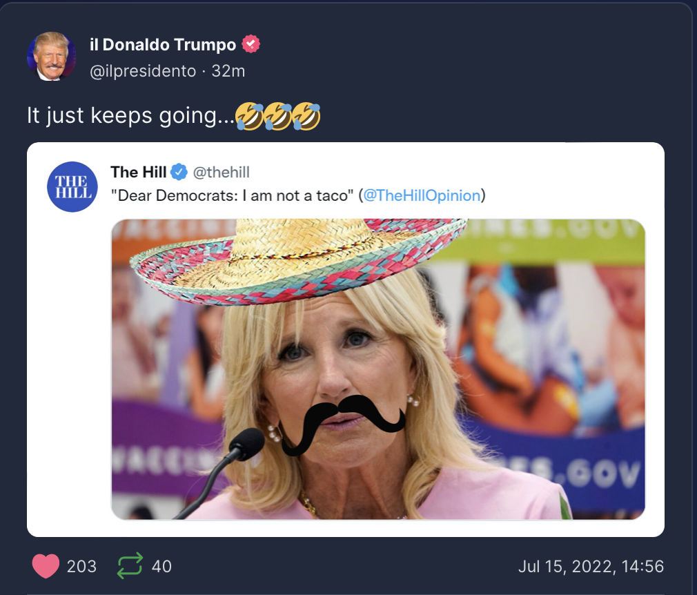Screen dimensions: 697x595
Task: Open the @TheHillOpinion mention link
Action: click(x=422, y=195)
